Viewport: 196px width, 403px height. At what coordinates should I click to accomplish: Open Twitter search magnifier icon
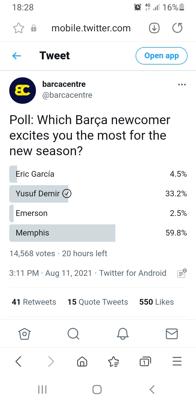(73, 334)
